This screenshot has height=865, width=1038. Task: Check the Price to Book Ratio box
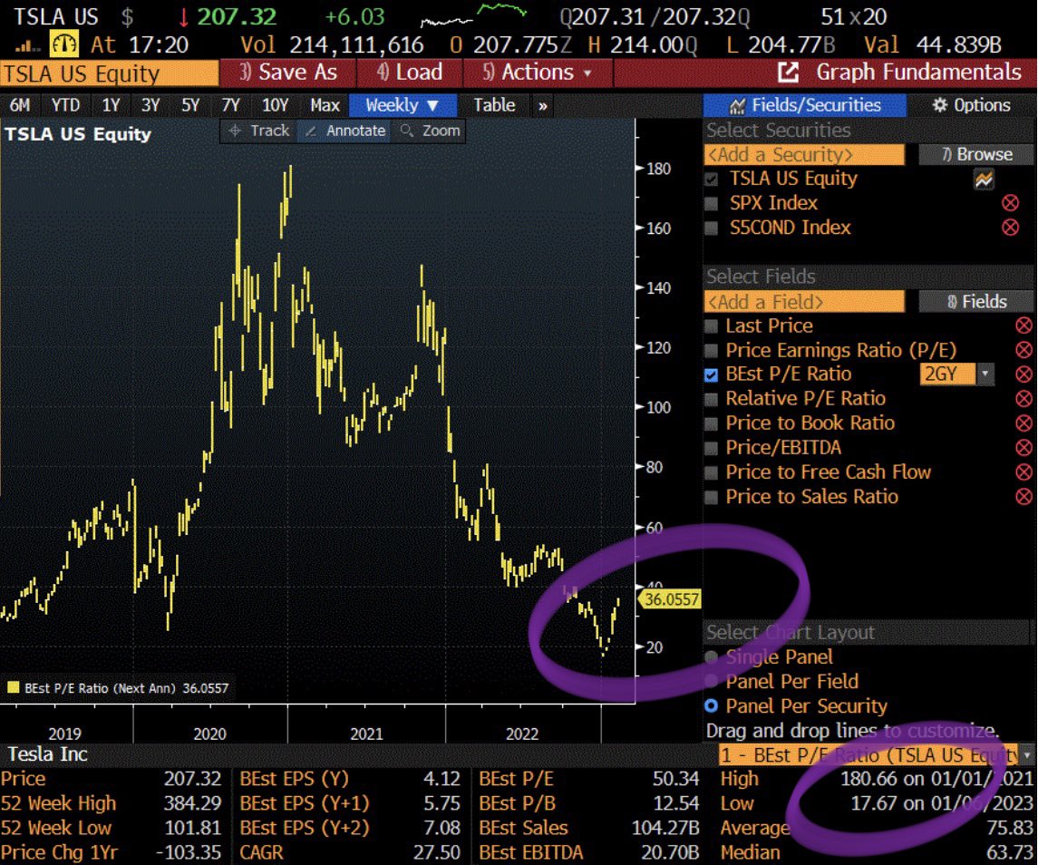(x=711, y=423)
